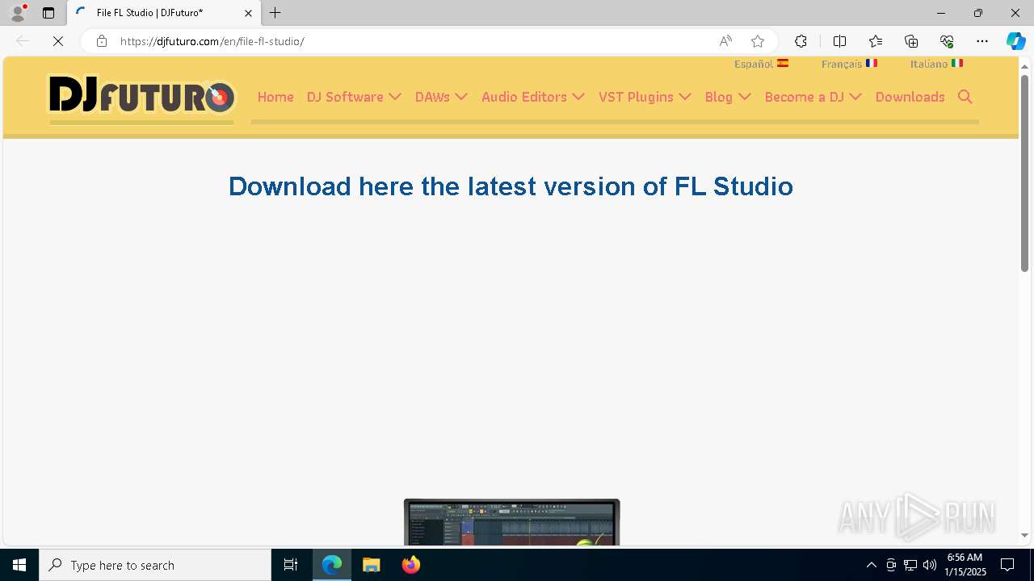Open Task View
Screen dimensions: 1034x581
(x=291, y=565)
